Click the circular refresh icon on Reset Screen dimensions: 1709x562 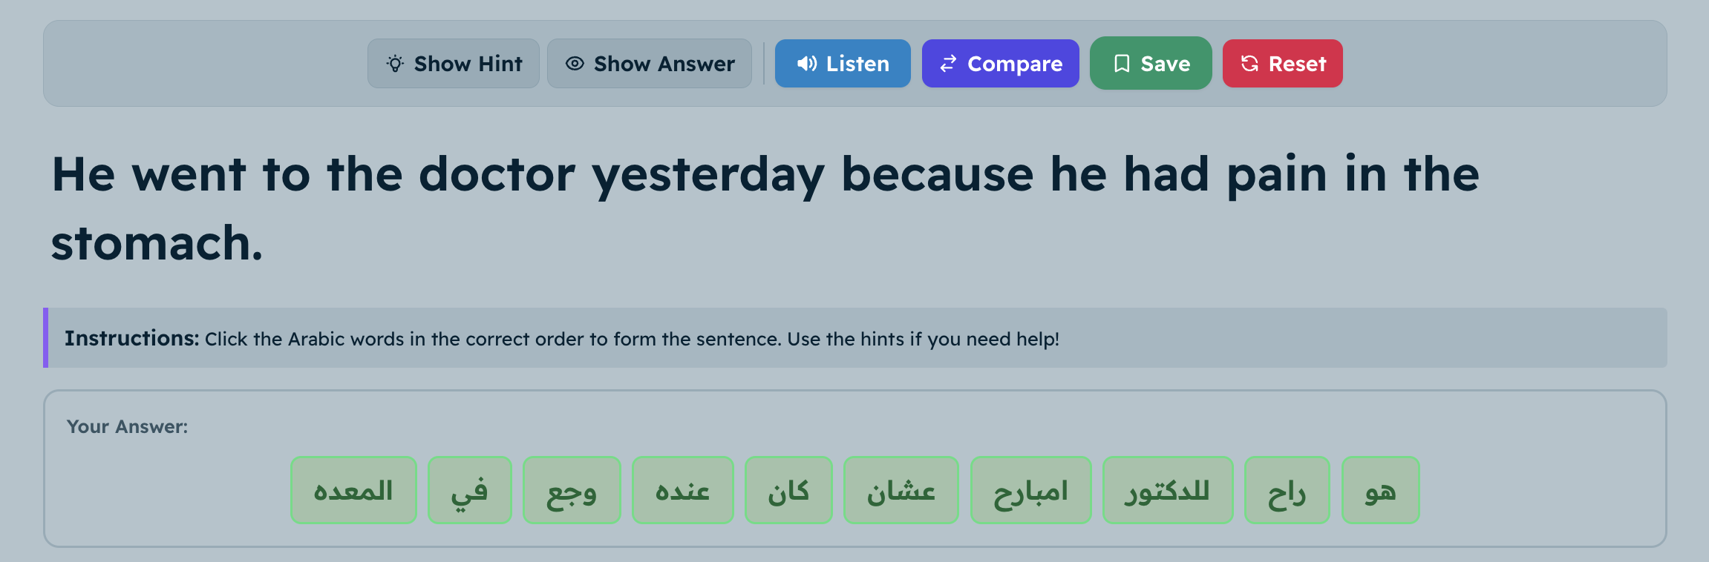(1249, 63)
